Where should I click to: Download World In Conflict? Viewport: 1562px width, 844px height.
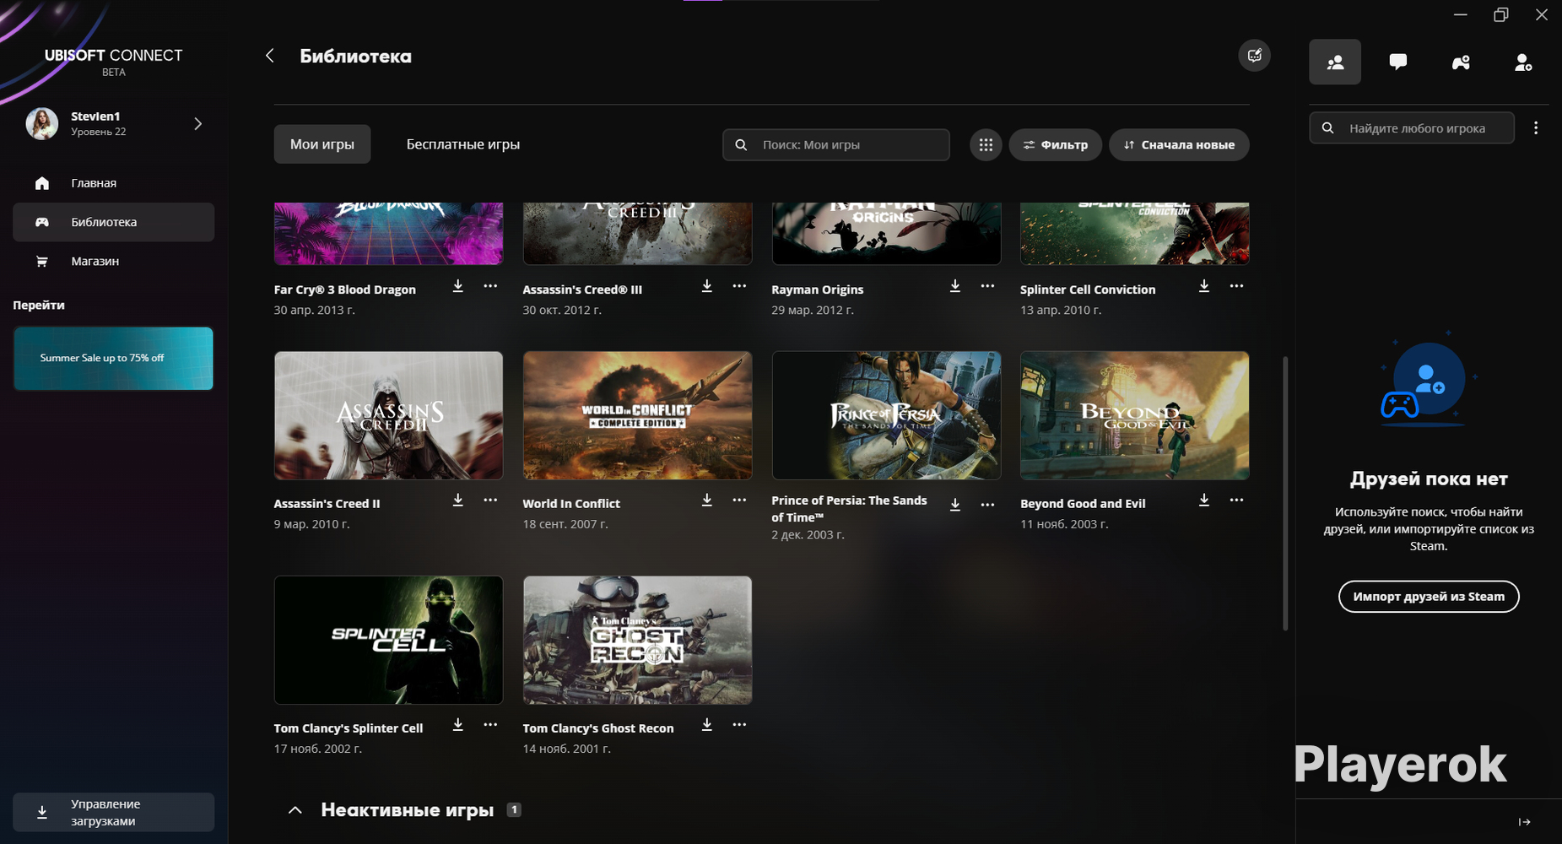707,500
